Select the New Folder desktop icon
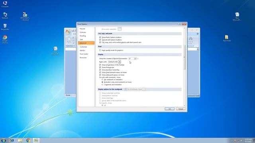 [x=227, y=38]
